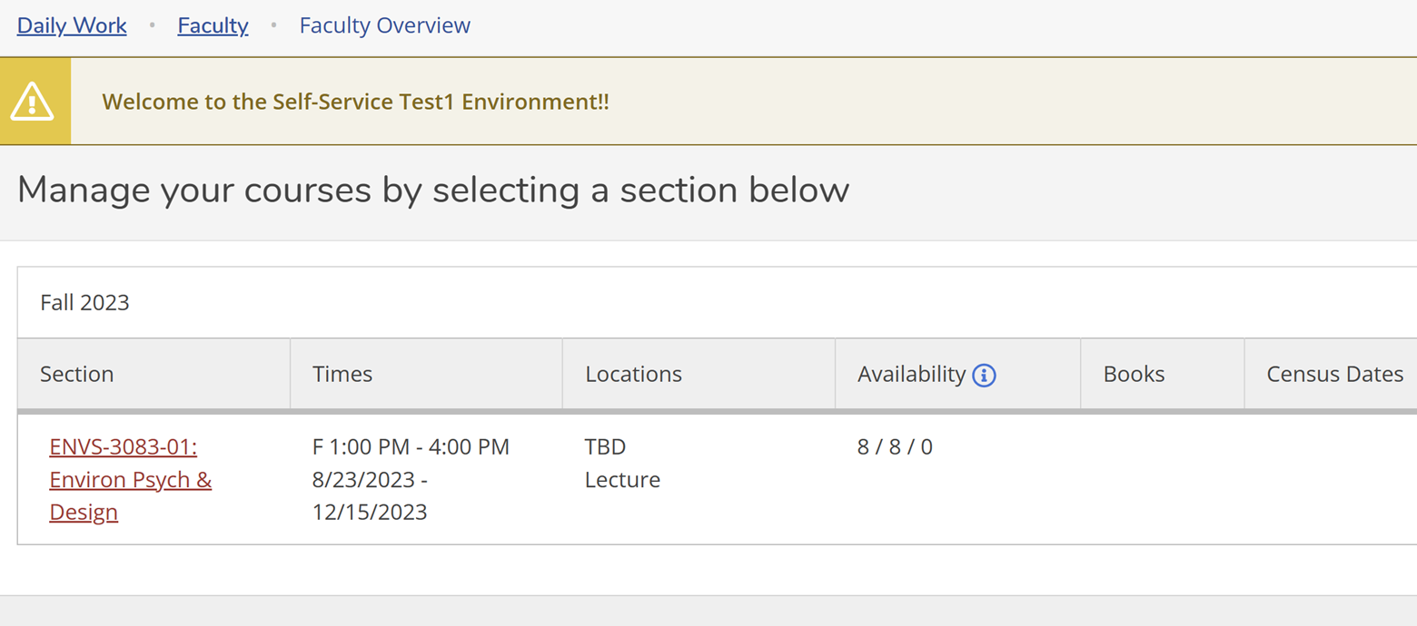Viewport: 1417px width, 626px height.
Task: Open ENVS-3083-01 Environ Psych & Design section
Action: (x=130, y=479)
